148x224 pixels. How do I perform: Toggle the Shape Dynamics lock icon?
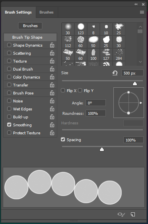click(x=52, y=45)
